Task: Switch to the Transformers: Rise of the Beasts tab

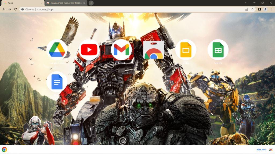Action: [x=66, y=3]
